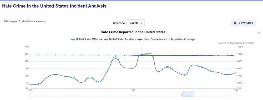The width and height of the screenshot is (263, 100).
Task: Click the 6 % right axis value
Action: (x=239, y=88)
